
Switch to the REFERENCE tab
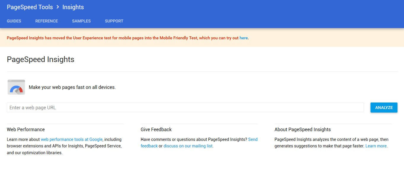point(47,21)
